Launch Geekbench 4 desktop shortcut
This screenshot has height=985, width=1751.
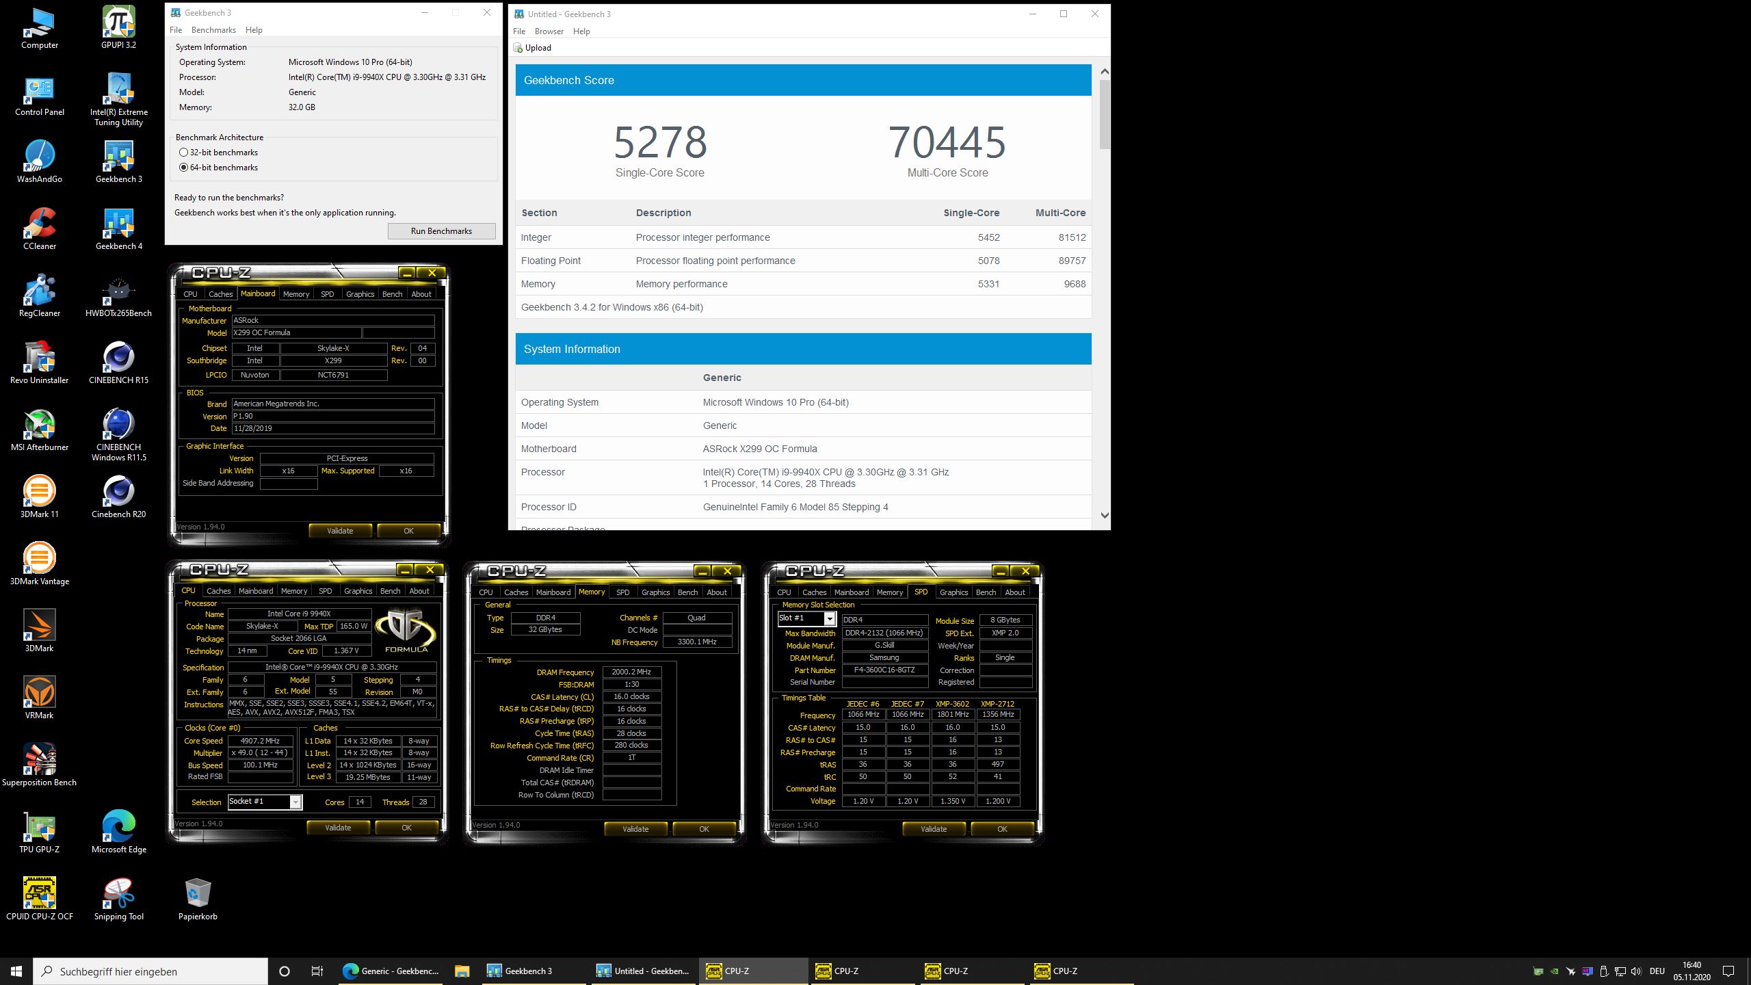tap(118, 229)
